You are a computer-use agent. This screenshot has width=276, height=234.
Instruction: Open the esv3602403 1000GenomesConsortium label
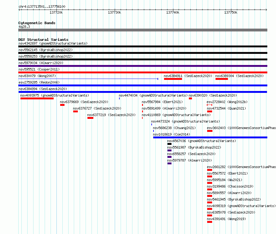241,128
